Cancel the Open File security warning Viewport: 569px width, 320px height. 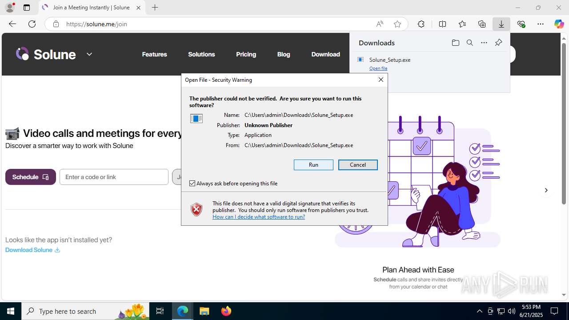[x=358, y=165]
